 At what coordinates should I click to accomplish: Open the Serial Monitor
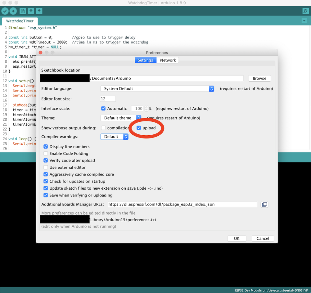tap(305, 11)
